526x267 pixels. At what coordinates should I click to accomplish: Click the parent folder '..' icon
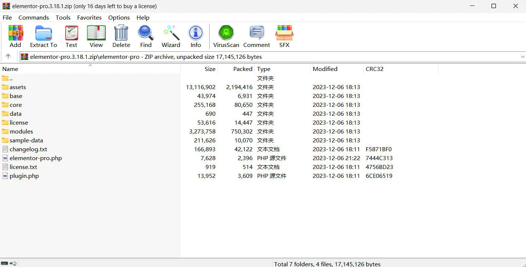point(5,78)
